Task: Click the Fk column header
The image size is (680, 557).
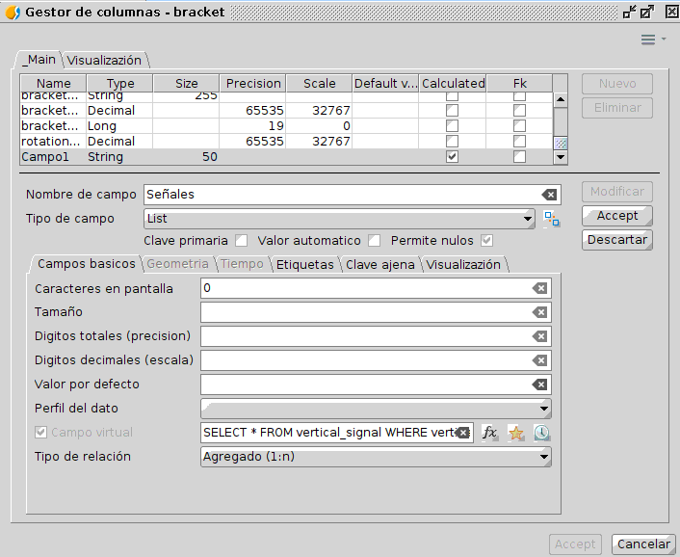Action: tap(519, 83)
